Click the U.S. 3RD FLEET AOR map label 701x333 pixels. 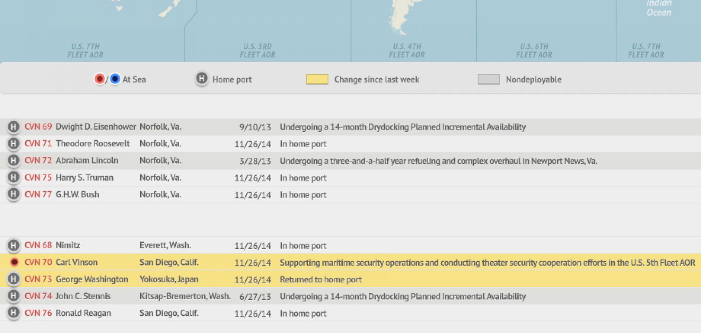tap(257, 51)
